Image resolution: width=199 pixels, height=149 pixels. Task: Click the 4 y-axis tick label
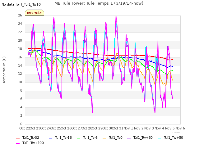21,107
